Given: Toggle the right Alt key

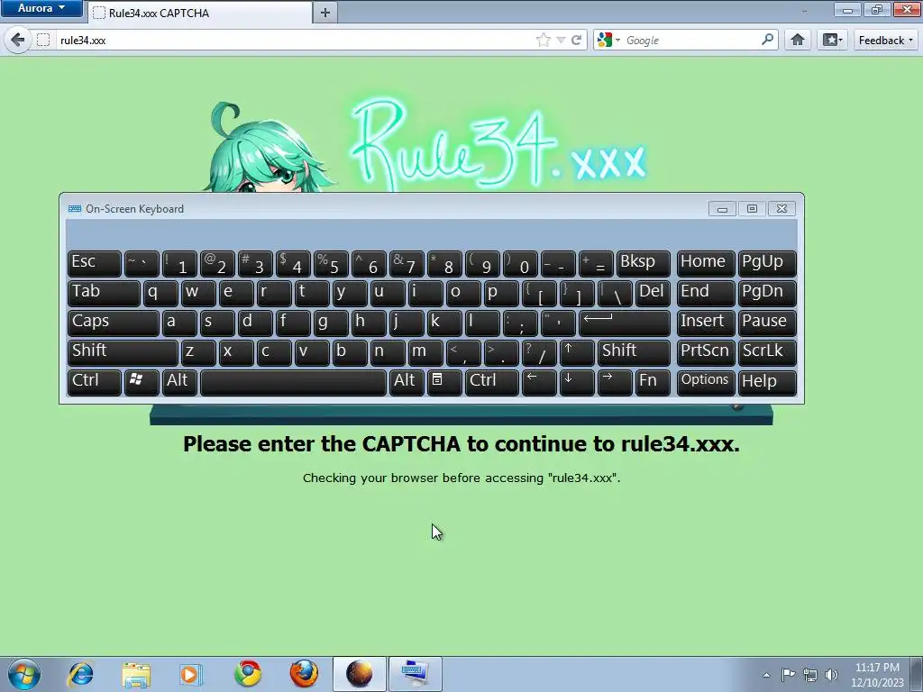Looking at the screenshot, I should [407, 382].
